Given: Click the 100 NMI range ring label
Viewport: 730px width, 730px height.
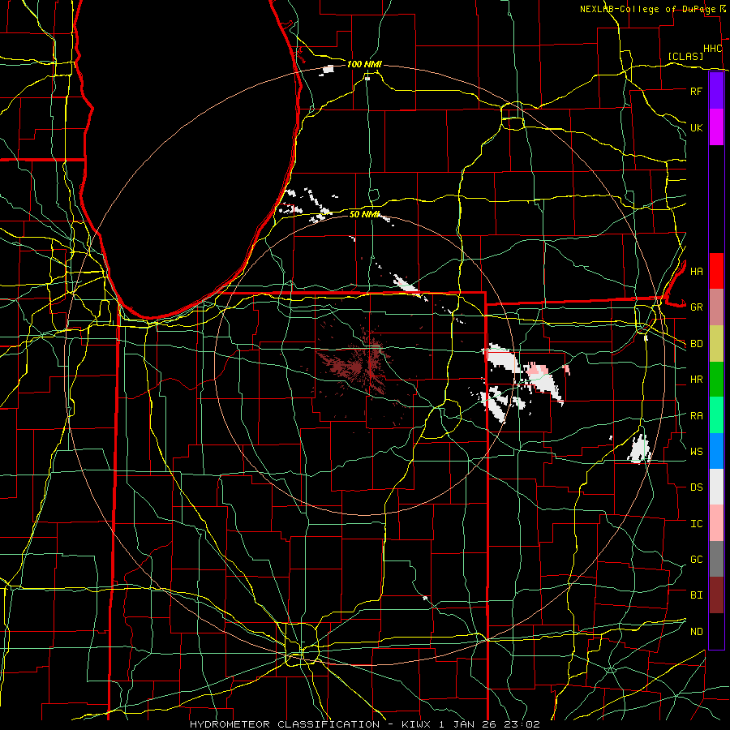Looking at the screenshot, I should pyautogui.click(x=364, y=64).
